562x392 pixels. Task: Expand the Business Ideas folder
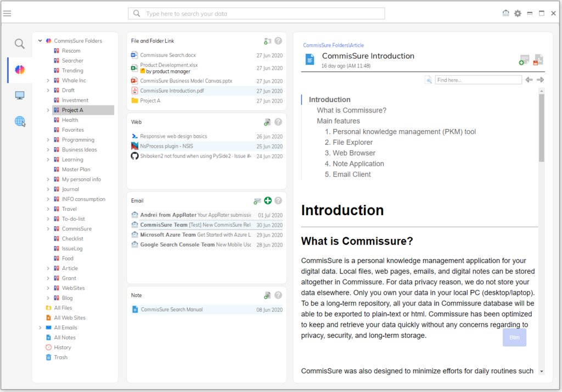click(x=48, y=150)
